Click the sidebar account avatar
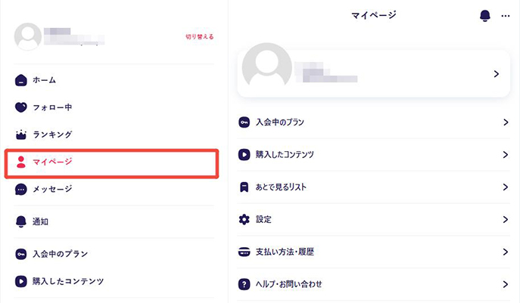520x303 pixels. tap(28, 36)
